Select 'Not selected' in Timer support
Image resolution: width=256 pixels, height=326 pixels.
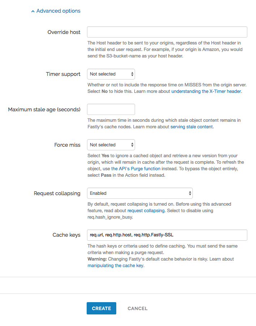tap(105, 74)
